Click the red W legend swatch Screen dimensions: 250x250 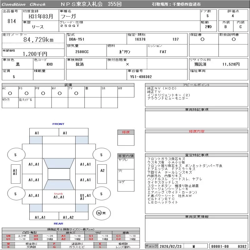[8, 243]
